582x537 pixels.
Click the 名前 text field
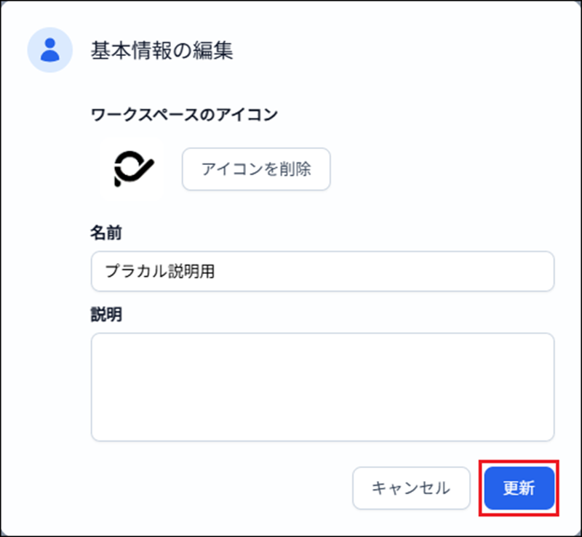(322, 271)
